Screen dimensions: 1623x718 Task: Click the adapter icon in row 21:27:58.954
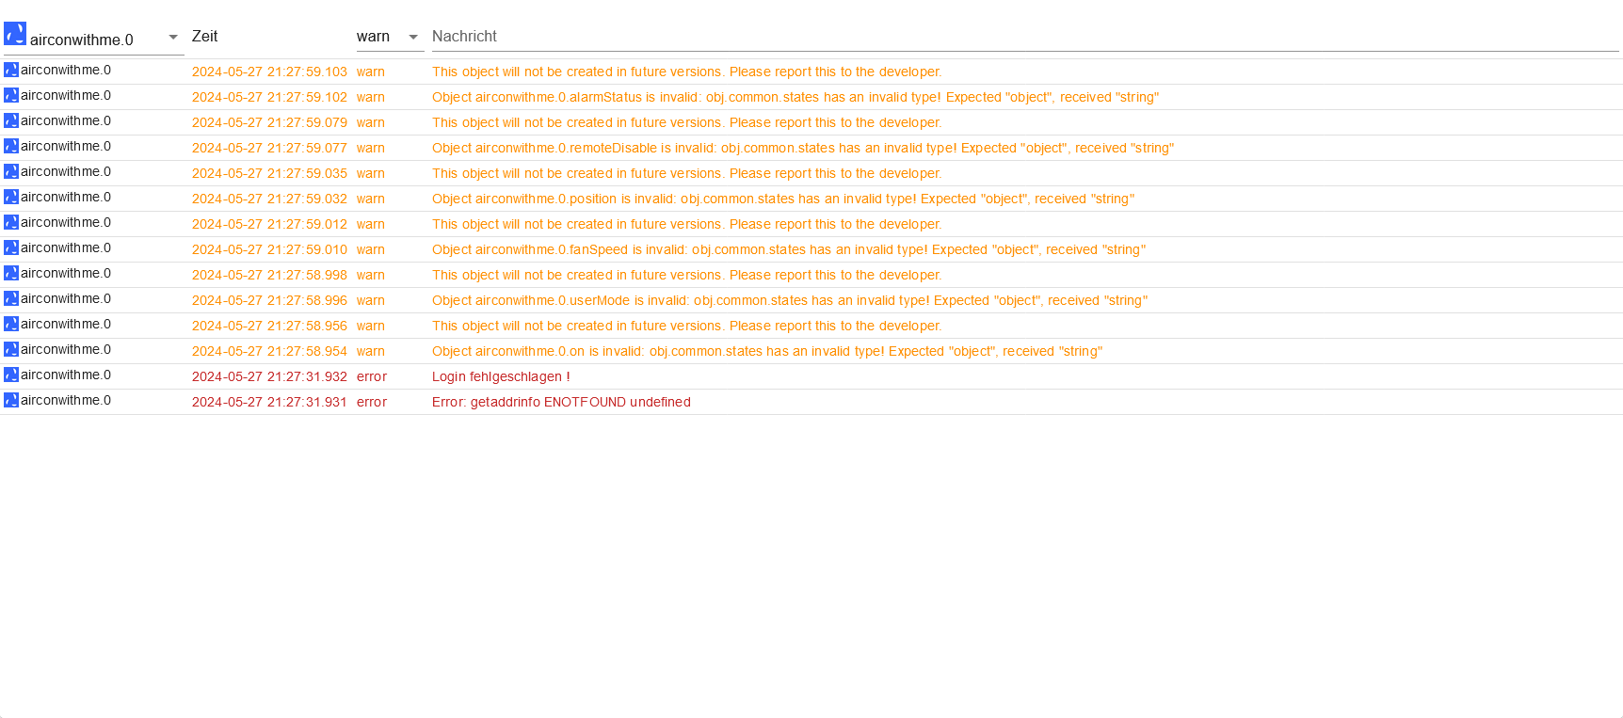tap(11, 350)
